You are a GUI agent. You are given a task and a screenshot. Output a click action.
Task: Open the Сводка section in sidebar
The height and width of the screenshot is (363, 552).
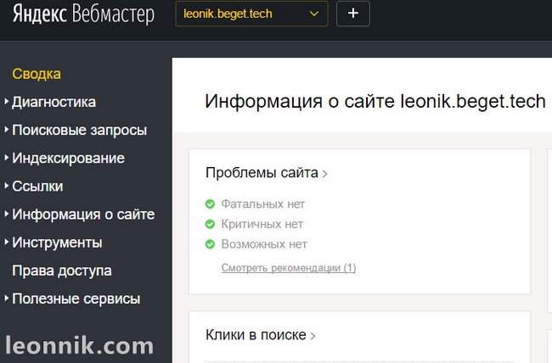click(x=37, y=74)
